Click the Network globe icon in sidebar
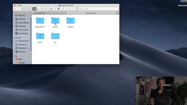 point(17,52)
